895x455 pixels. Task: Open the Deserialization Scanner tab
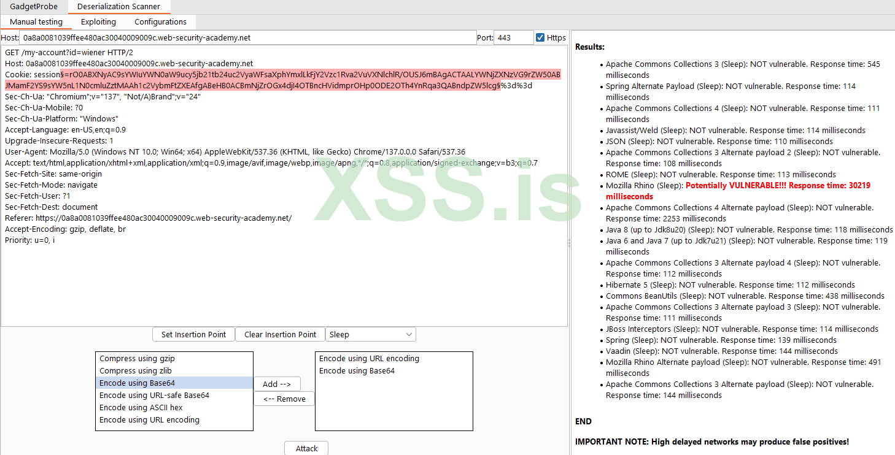tap(119, 7)
